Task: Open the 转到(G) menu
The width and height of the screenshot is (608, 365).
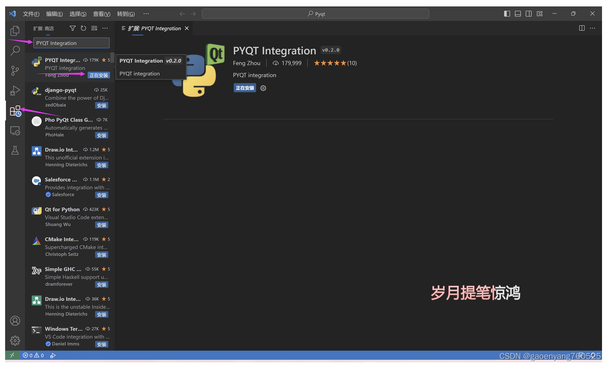Action: pos(126,14)
